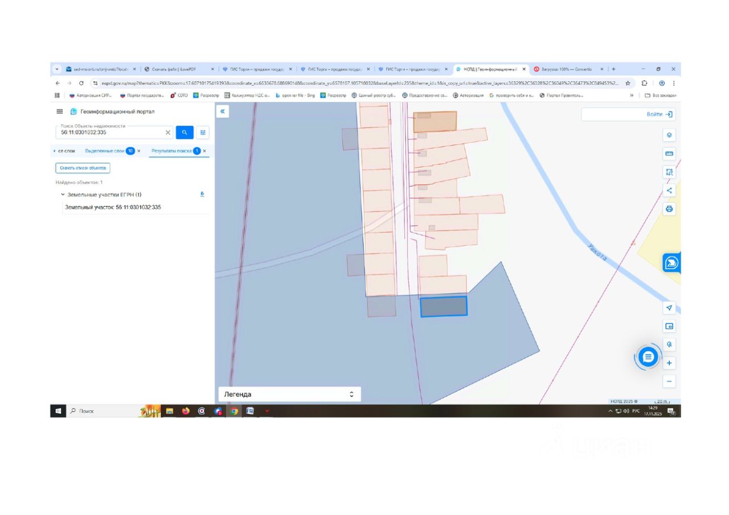Close the Выделенные слои tab
The height and width of the screenshot is (515, 729).
[x=139, y=151]
